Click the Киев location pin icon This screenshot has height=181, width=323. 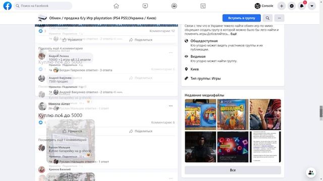pos(186,69)
